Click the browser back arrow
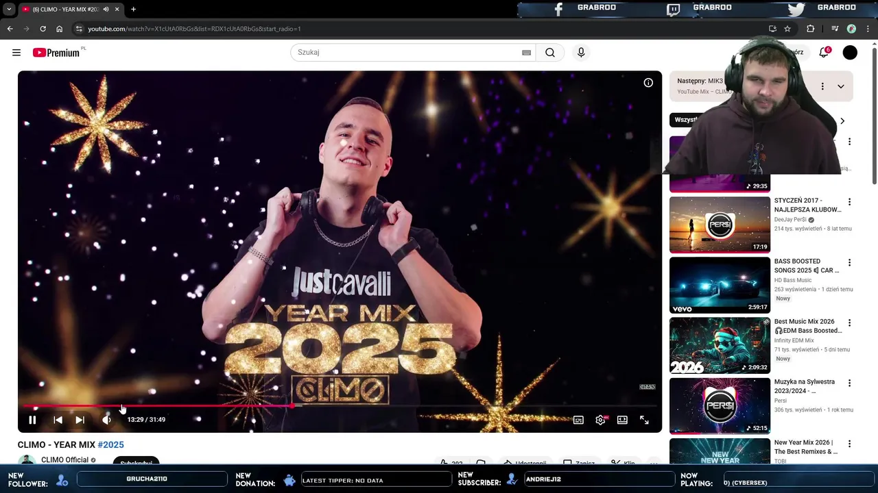The width and height of the screenshot is (878, 493). 10,29
